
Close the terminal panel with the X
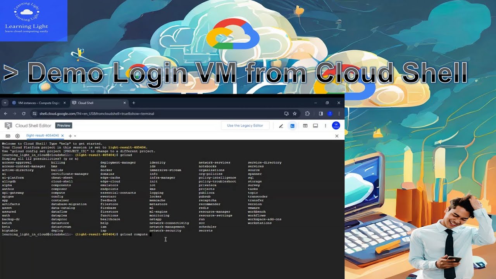[337, 136]
